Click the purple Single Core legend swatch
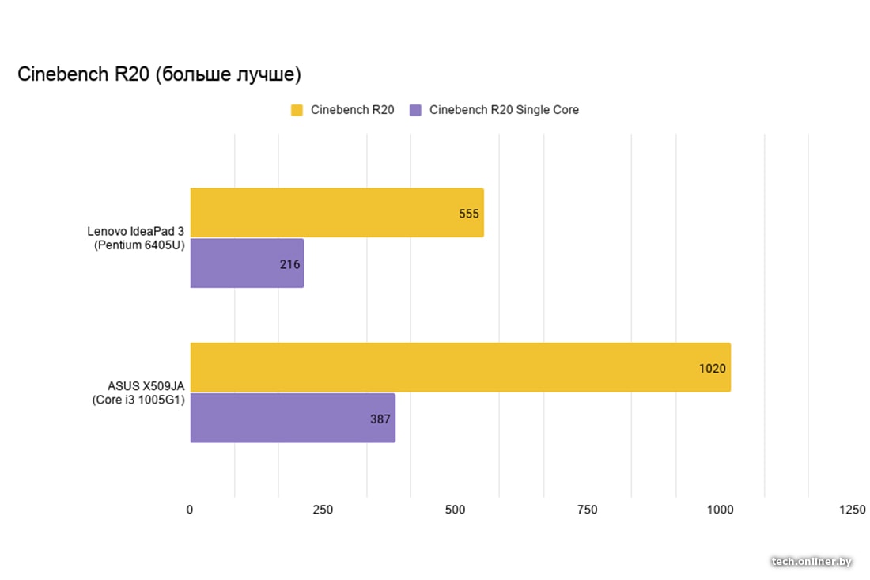 [415, 110]
